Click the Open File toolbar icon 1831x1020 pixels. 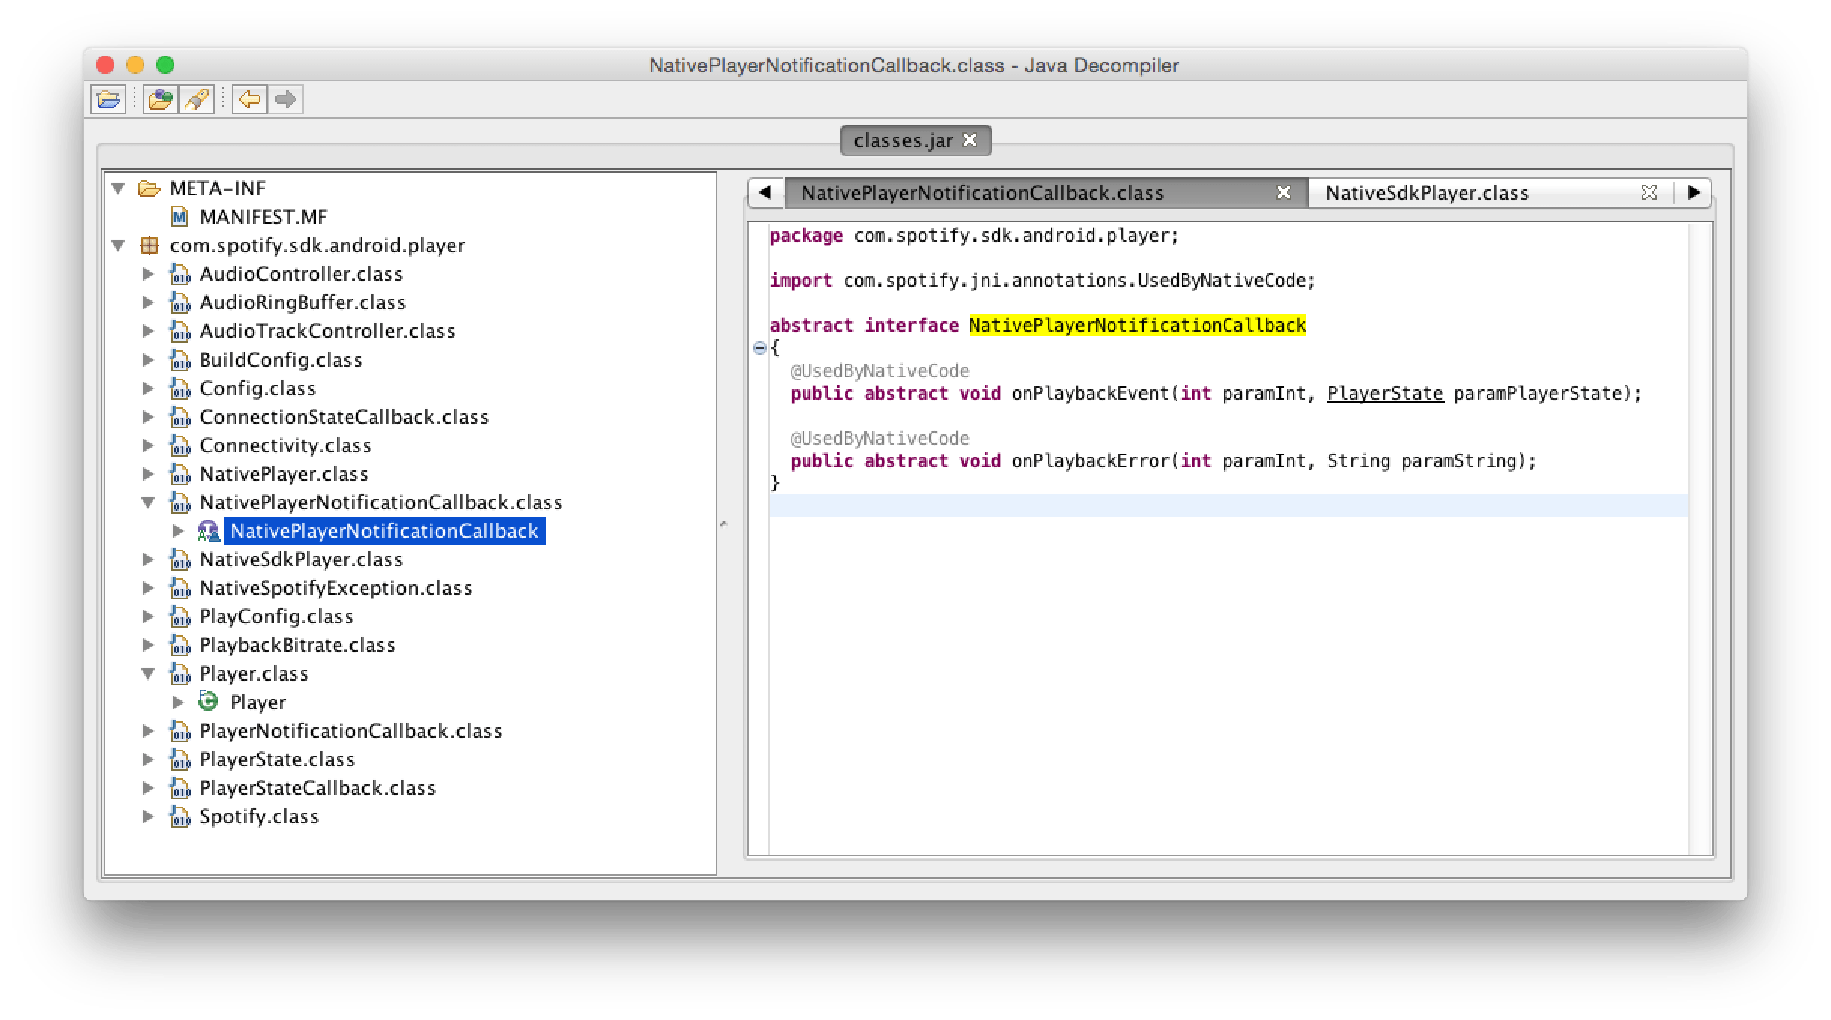coord(108,99)
